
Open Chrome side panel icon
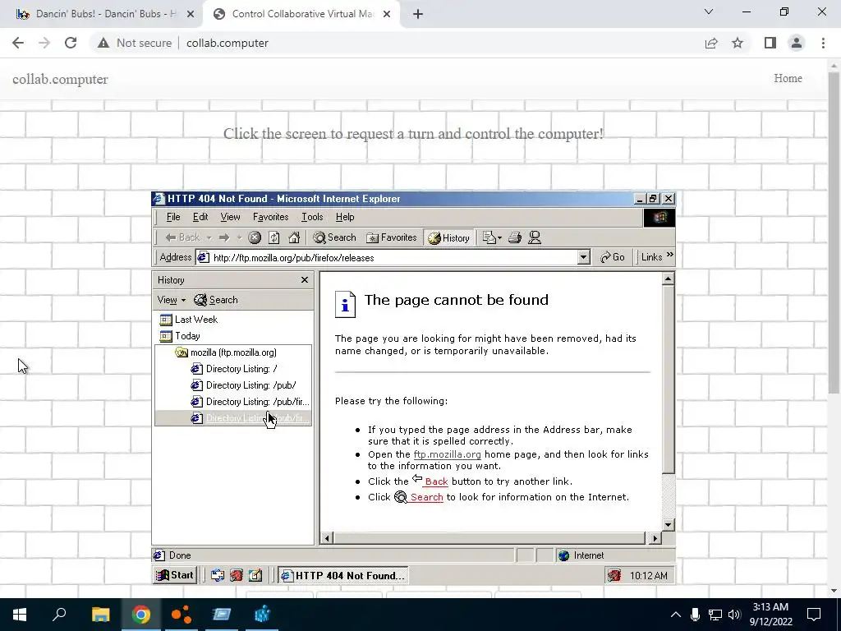(x=770, y=43)
